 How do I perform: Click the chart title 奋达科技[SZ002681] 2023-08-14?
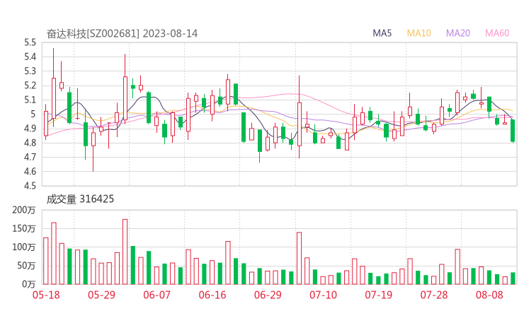click(x=122, y=34)
